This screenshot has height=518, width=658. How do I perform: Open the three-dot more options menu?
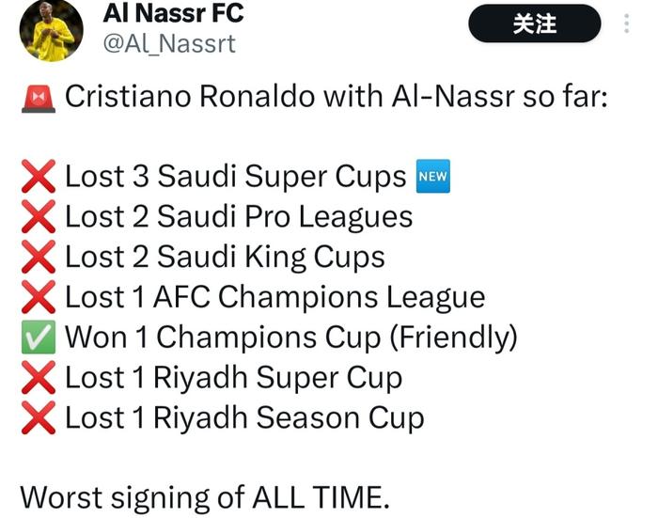point(627,24)
